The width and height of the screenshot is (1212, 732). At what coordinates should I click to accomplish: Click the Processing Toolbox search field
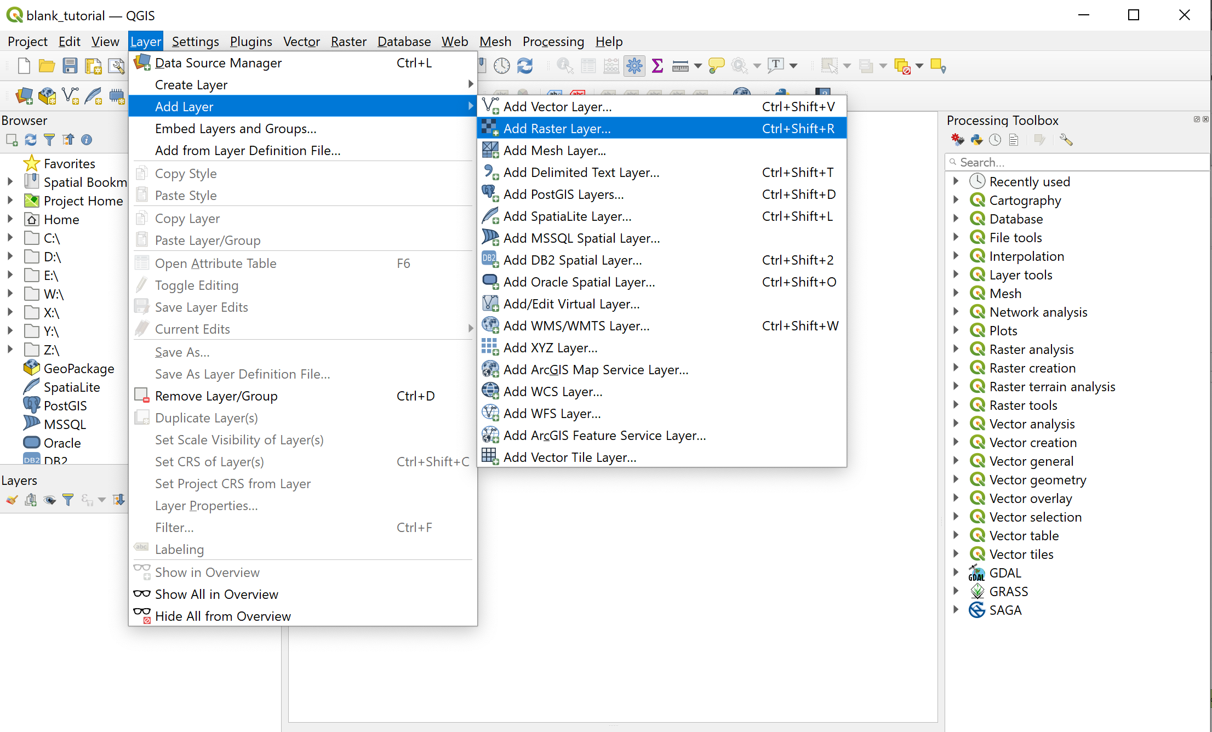point(1077,162)
